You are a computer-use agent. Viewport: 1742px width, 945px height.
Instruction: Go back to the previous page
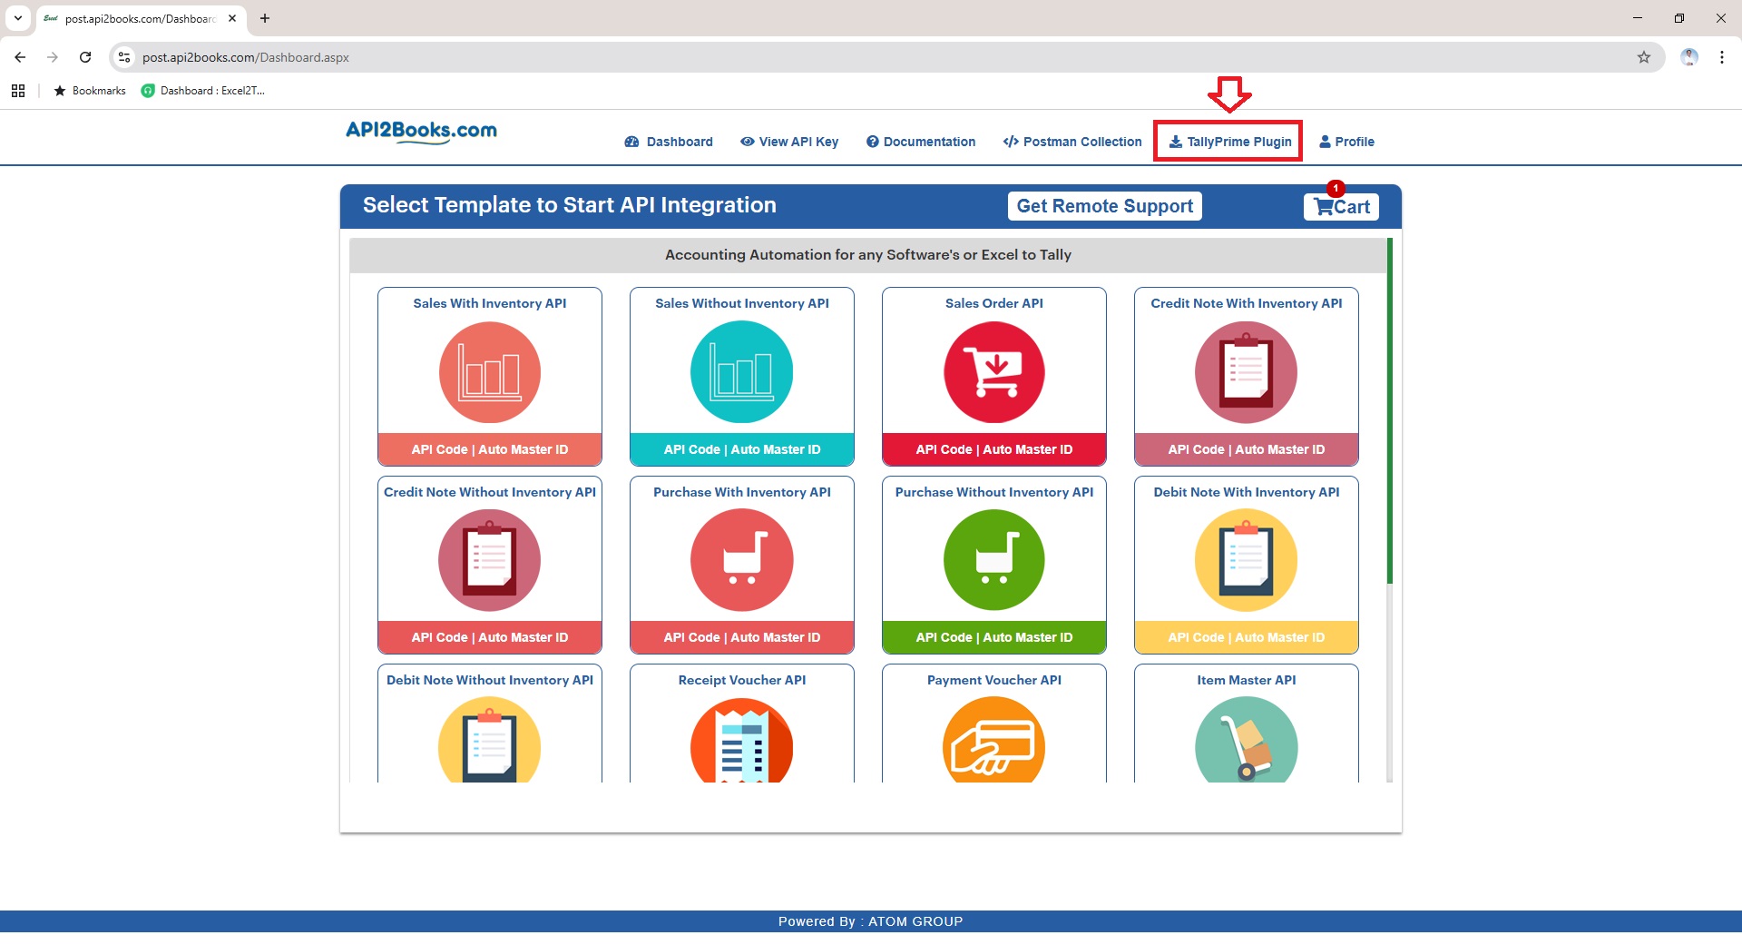click(x=20, y=57)
